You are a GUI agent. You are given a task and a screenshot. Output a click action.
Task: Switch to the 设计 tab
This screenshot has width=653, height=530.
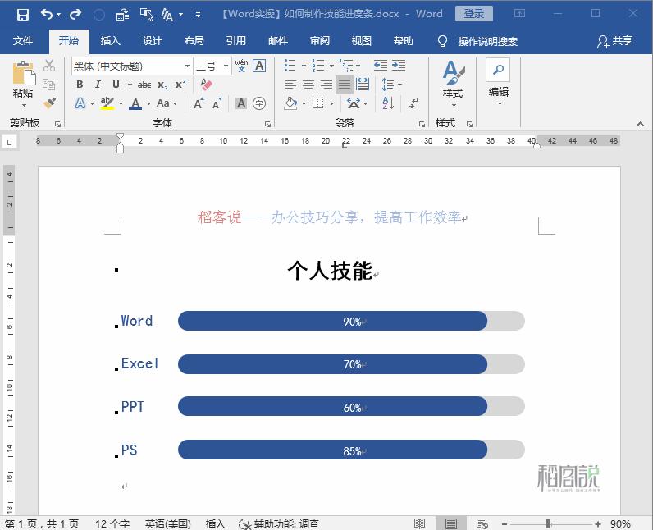click(152, 41)
